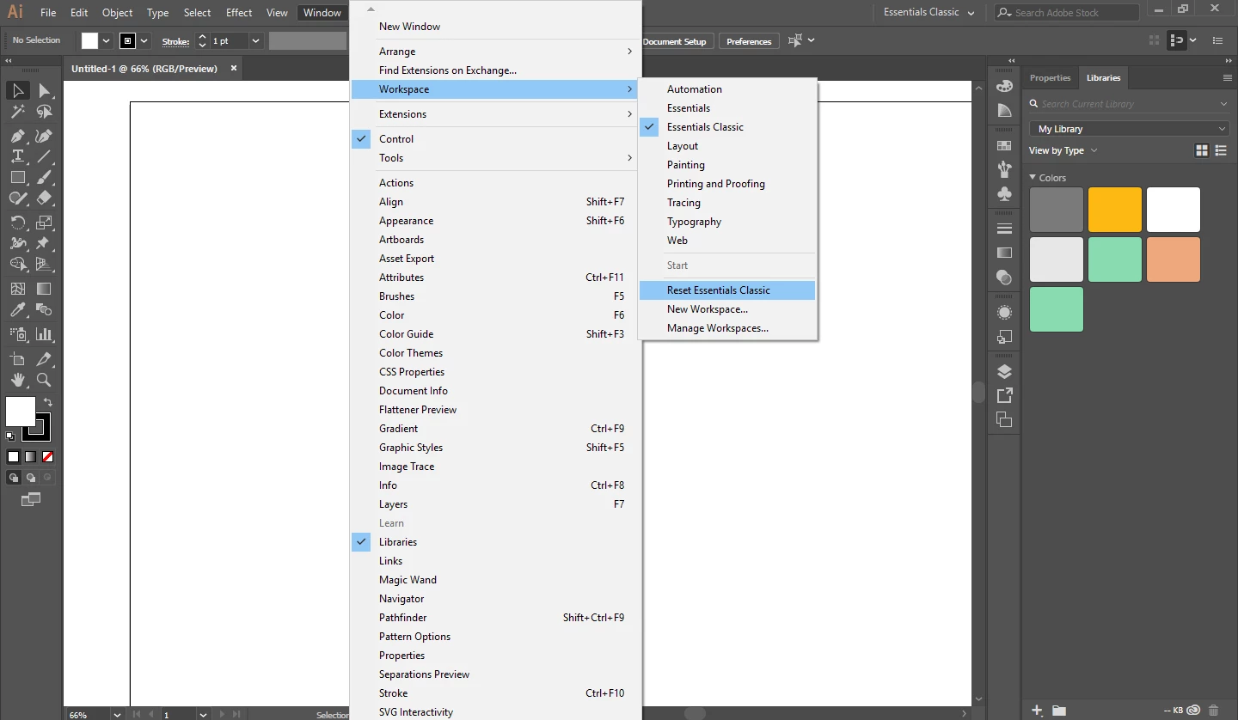Image resolution: width=1238 pixels, height=720 pixels.
Task: Set paint mode to Gradient
Action: (31, 457)
